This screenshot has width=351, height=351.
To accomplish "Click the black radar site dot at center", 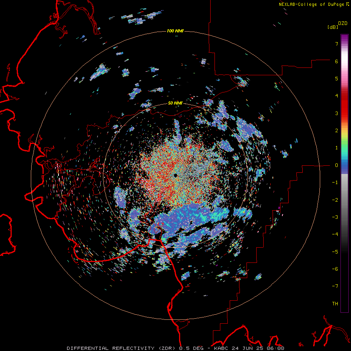I will pyautogui.click(x=175, y=175).
